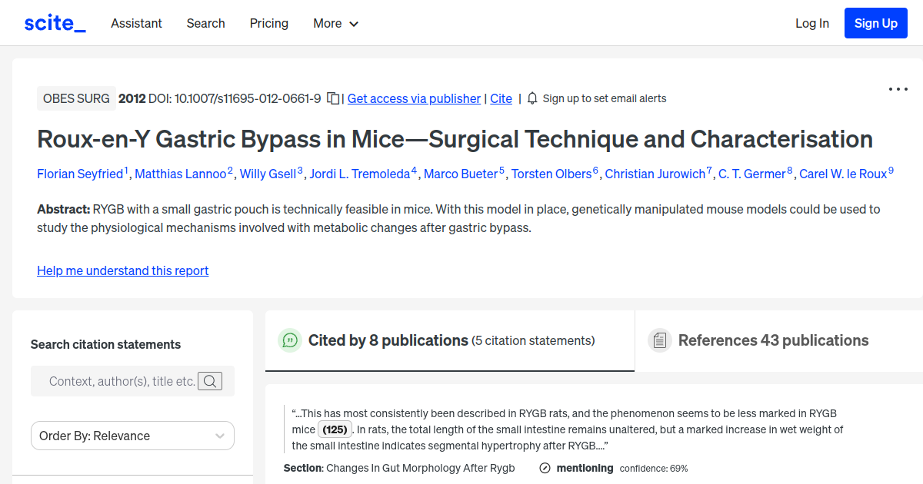Select Pricing in the navigation bar
The width and height of the screenshot is (923, 484).
click(x=268, y=23)
